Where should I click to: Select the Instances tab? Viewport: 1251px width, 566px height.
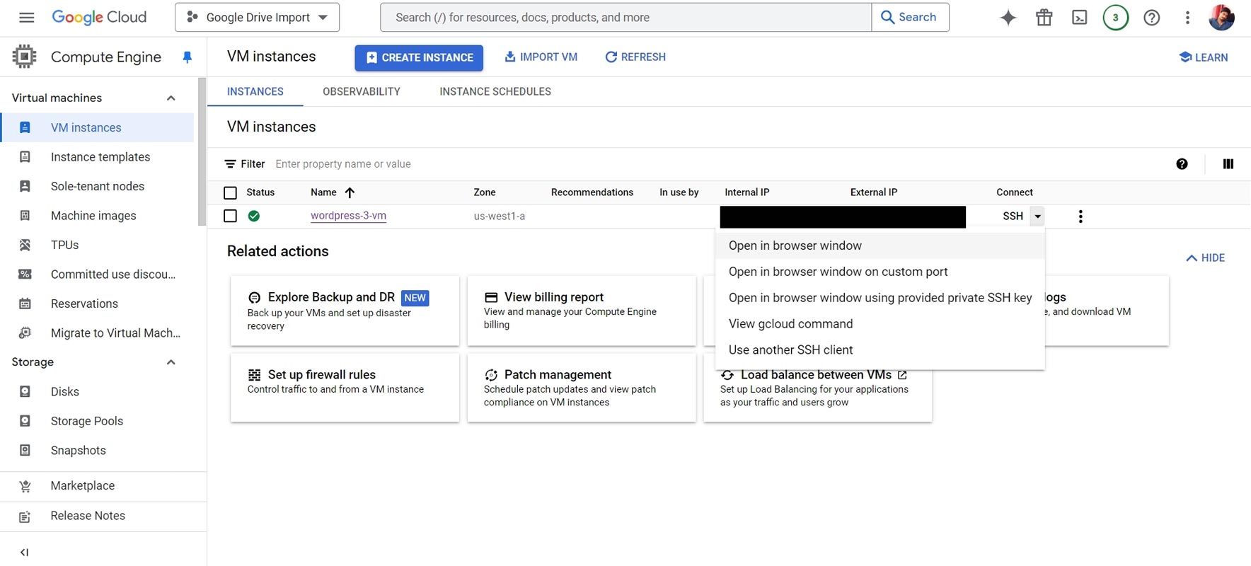tap(255, 92)
